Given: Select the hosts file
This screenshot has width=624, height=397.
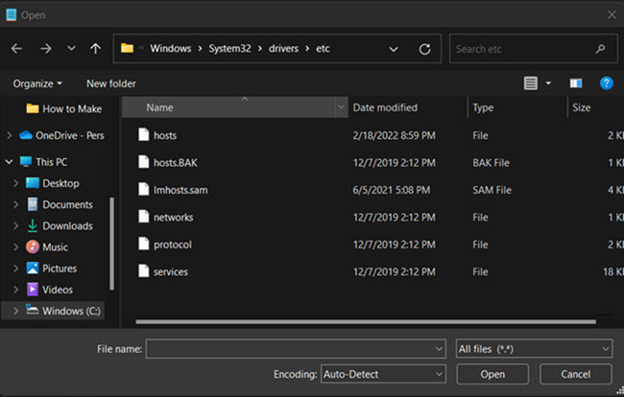Looking at the screenshot, I should (164, 135).
